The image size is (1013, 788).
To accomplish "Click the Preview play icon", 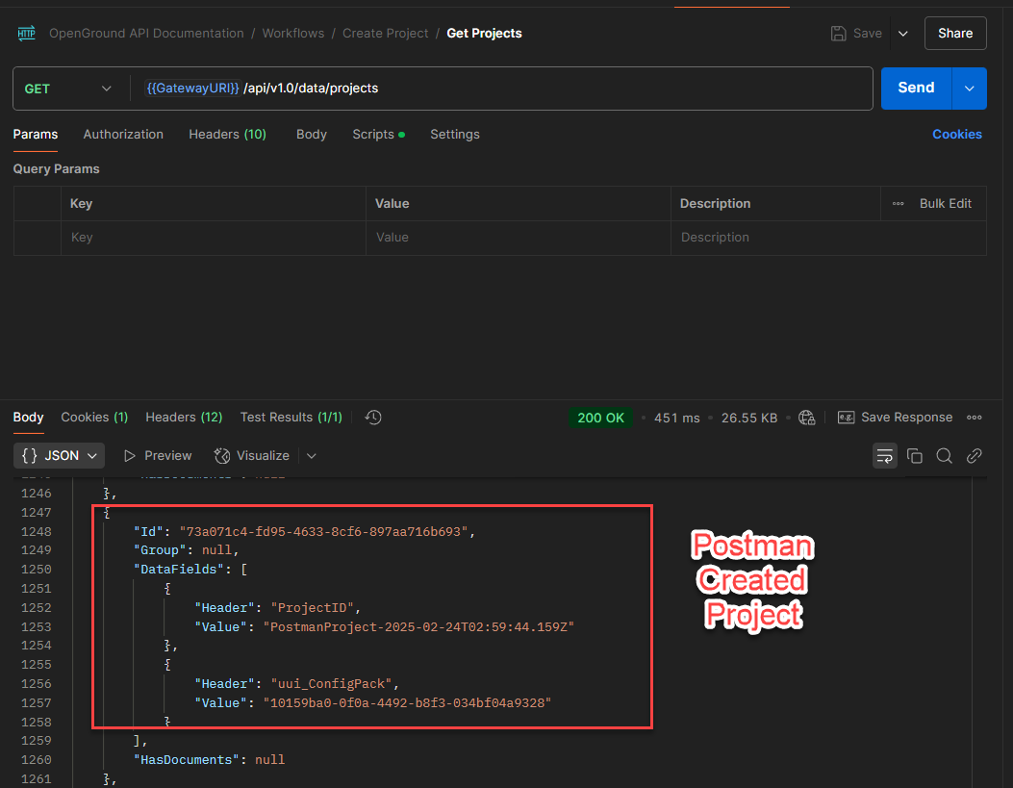I will [x=130, y=456].
